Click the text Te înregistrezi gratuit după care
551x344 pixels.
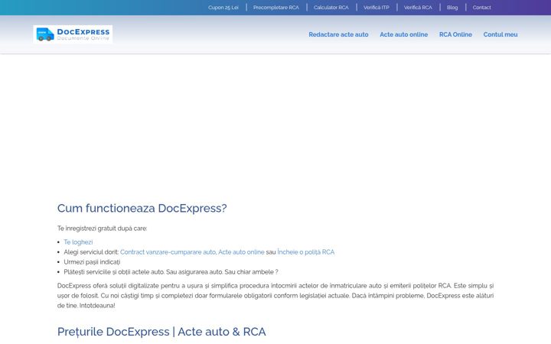tap(103, 229)
